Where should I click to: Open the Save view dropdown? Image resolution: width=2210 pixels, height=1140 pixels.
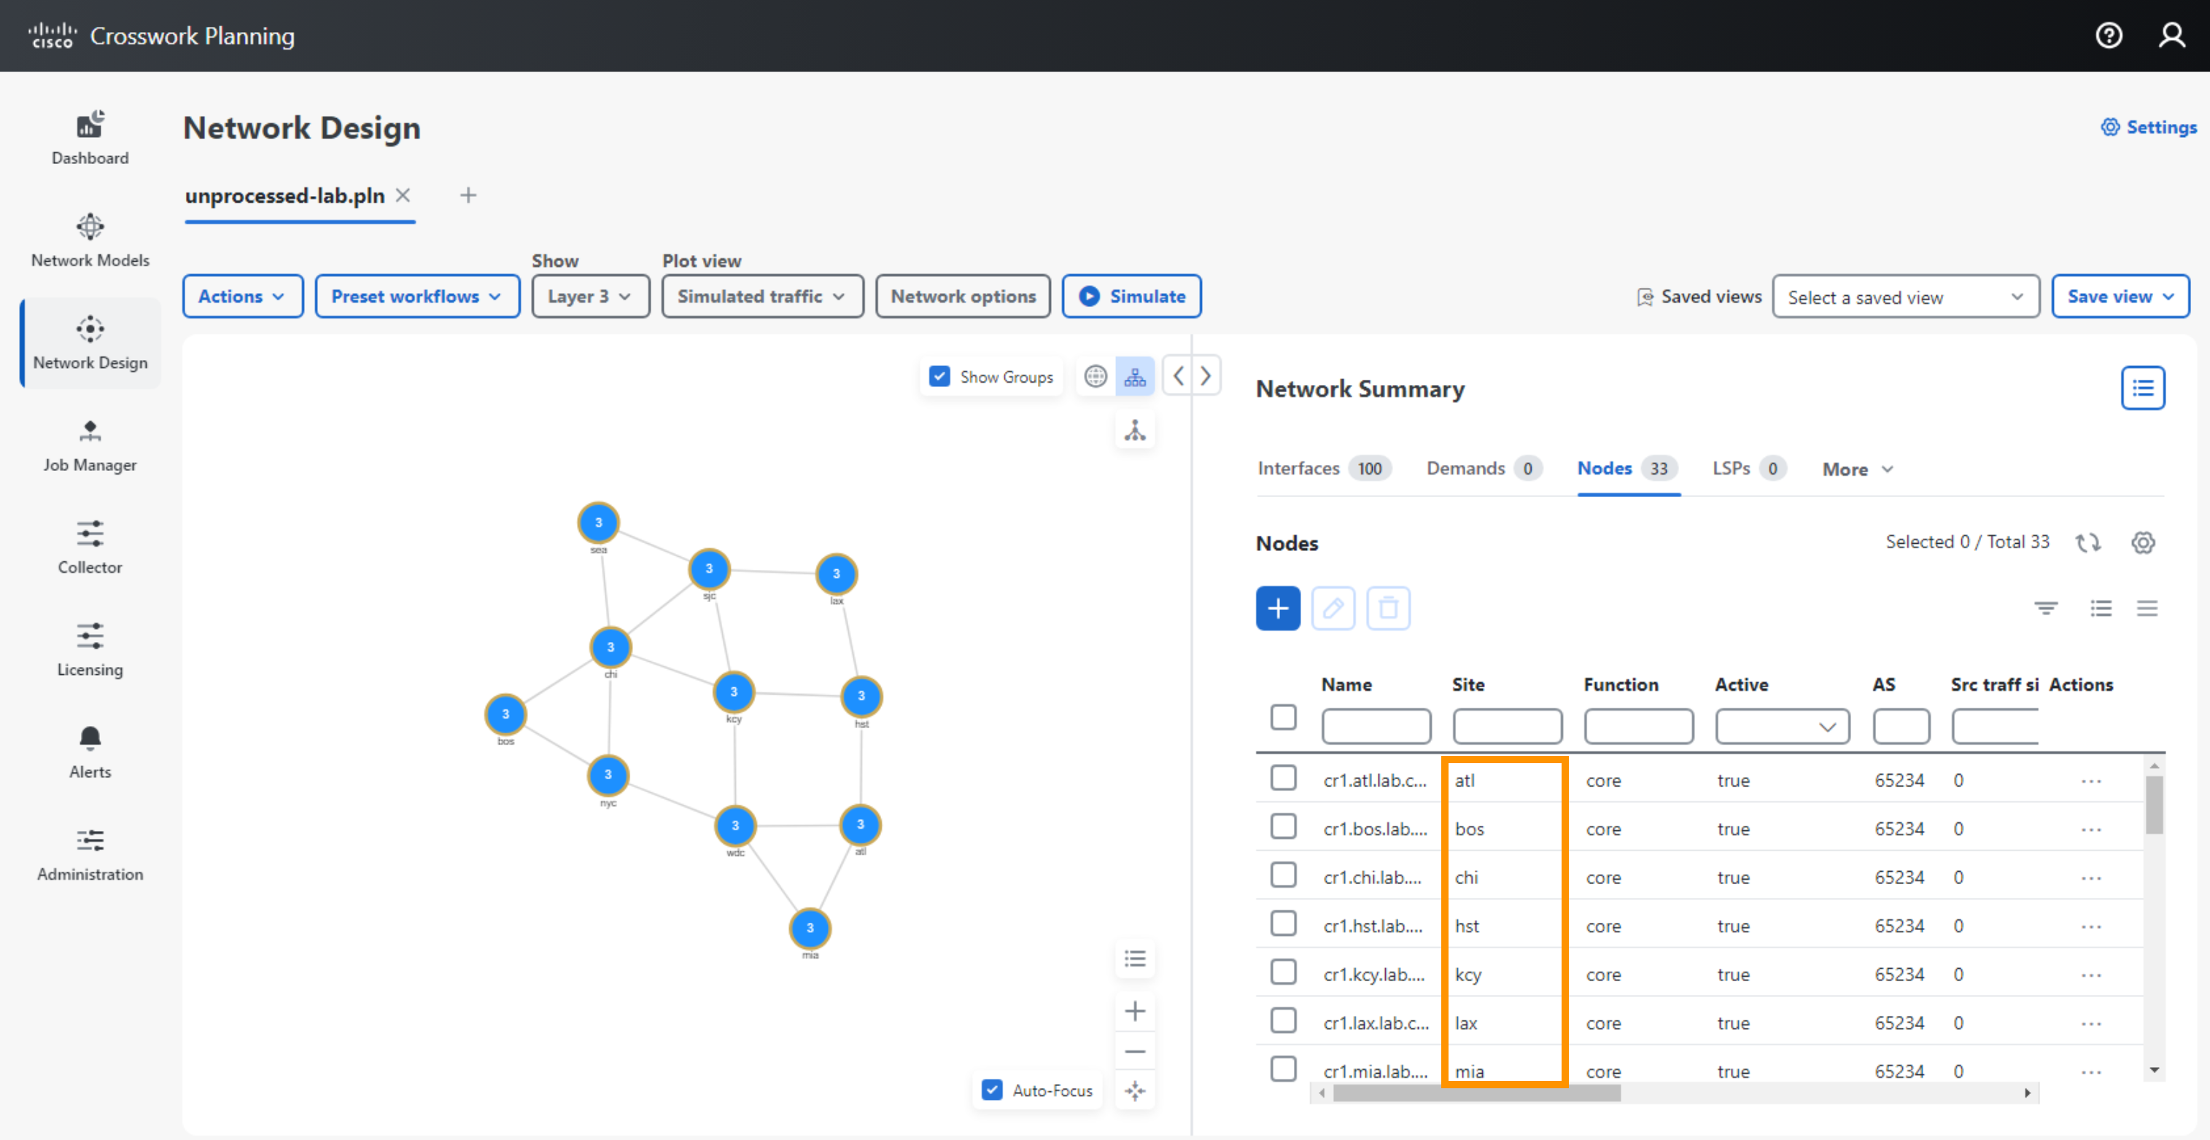tap(2120, 297)
